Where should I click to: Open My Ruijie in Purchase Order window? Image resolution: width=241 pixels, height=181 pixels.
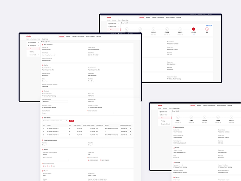point(99,36)
